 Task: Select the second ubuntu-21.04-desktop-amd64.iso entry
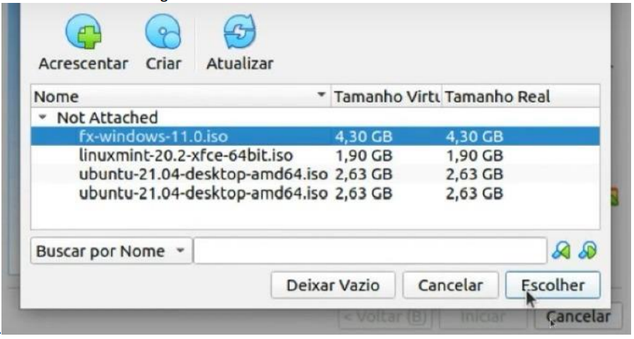click(316, 193)
